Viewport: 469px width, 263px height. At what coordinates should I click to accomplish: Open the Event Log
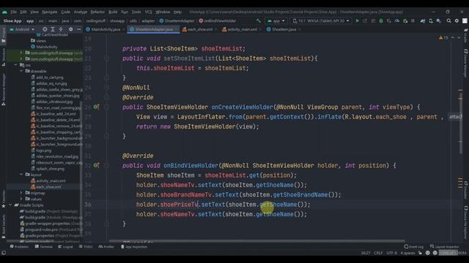point(413,247)
